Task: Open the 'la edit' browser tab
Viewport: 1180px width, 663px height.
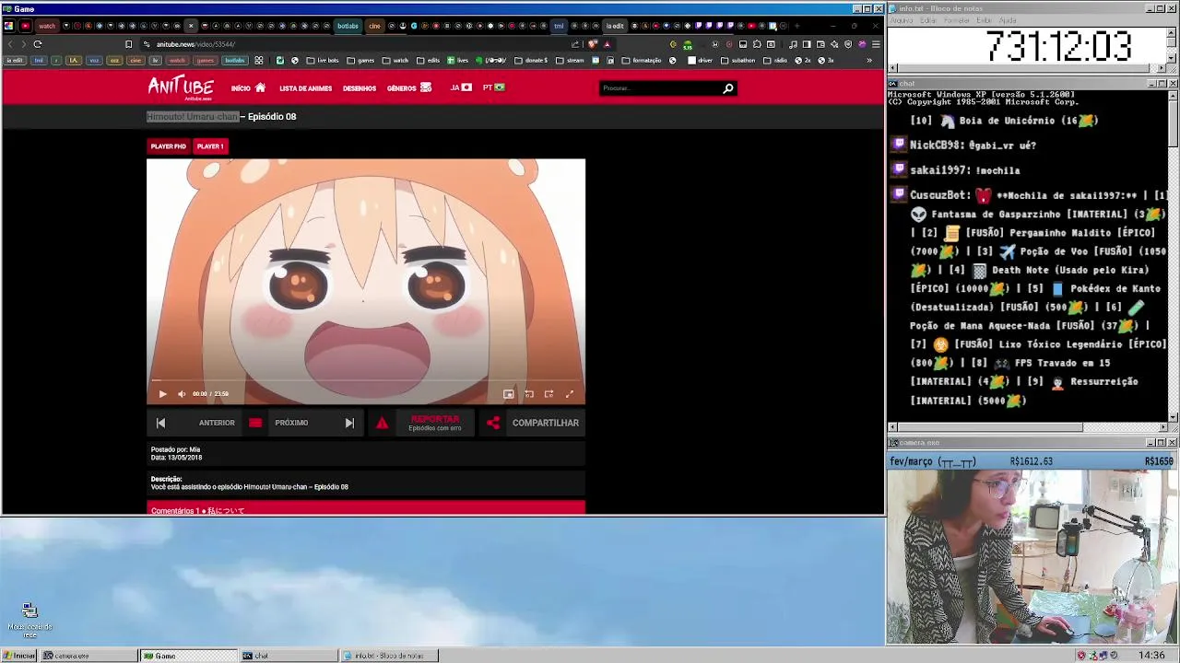Action: (x=615, y=26)
